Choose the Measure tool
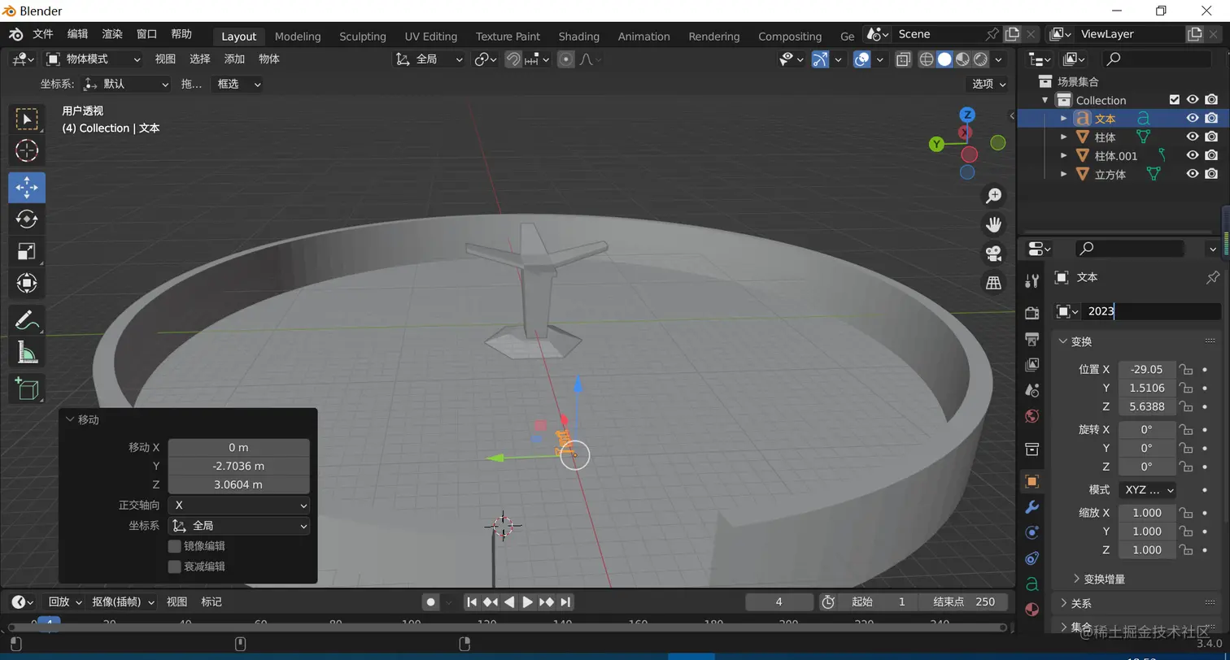1230x660 pixels. [x=27, y=353]
